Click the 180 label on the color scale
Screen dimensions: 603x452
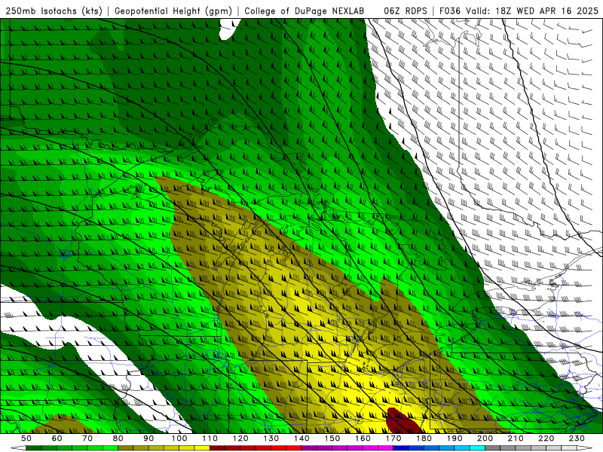coord(424,438)
